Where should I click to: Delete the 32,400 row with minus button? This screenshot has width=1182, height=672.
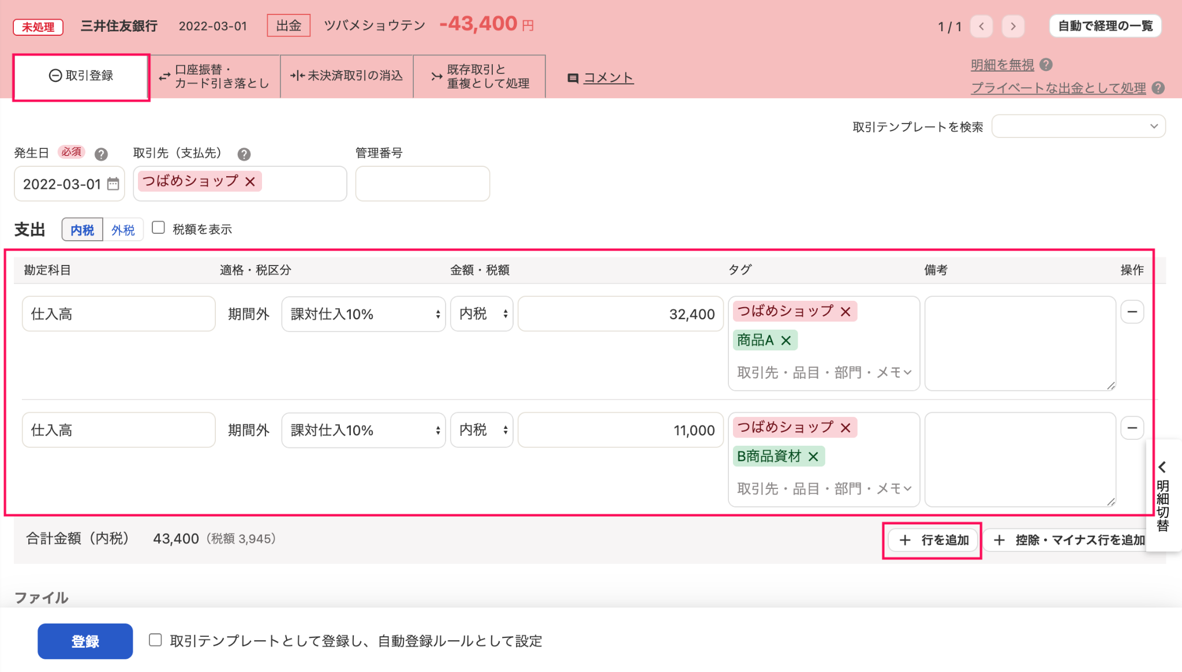1132,312
